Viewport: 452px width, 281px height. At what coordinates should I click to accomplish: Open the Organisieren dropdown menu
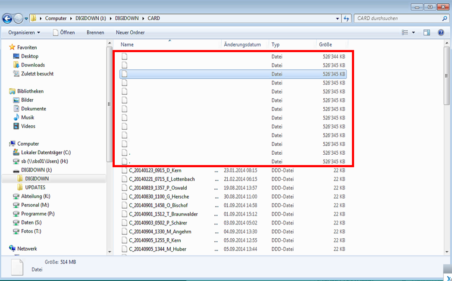point(24,32)
